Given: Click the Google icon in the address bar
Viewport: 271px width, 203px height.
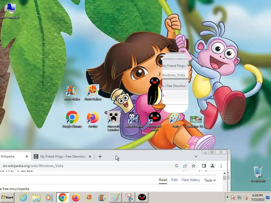Looking at the screenshot, I should pyautogui.click(x=177, y=166).
